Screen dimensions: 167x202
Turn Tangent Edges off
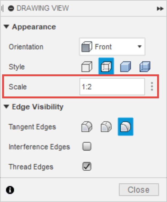coord(126,127)
